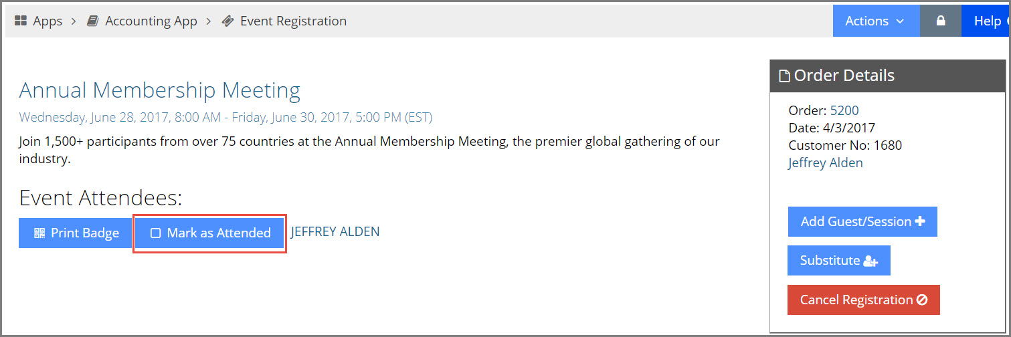The image size is (1011, 337).
Task: Select Event Registration breadcrumb item
Action: 293,21
